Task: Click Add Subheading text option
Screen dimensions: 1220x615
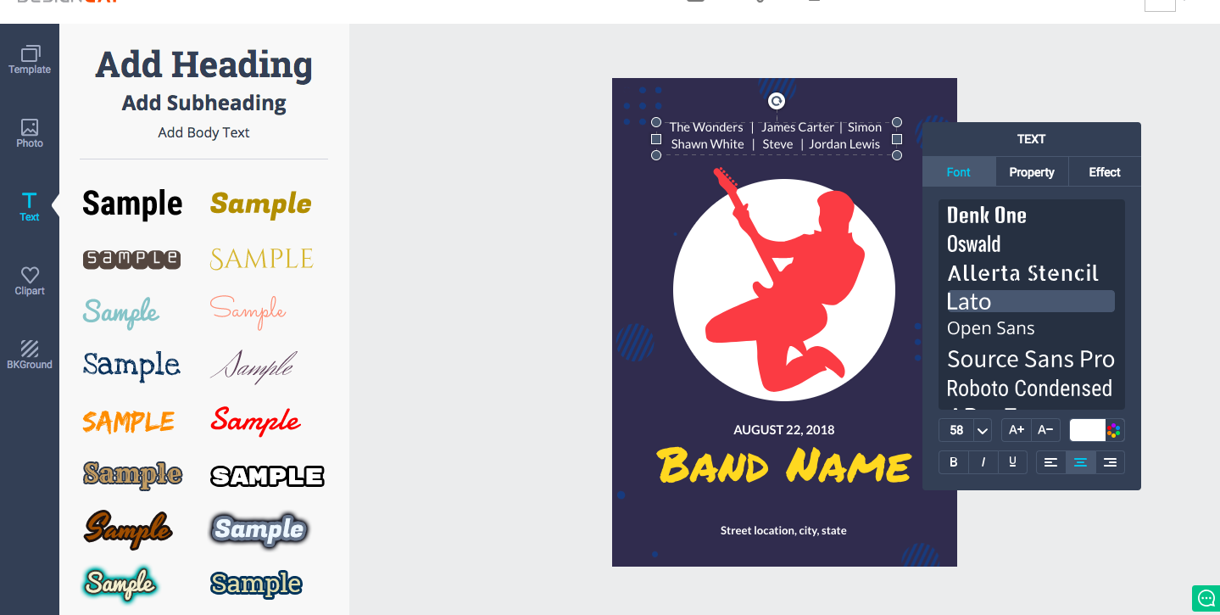Action: point(204,103)
